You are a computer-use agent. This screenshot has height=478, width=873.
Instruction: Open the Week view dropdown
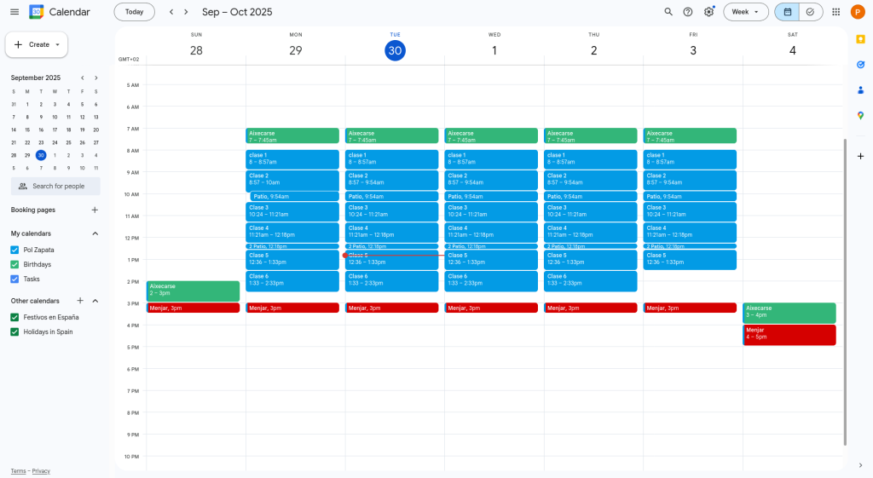pyautogui.click(x=745, y=12)
